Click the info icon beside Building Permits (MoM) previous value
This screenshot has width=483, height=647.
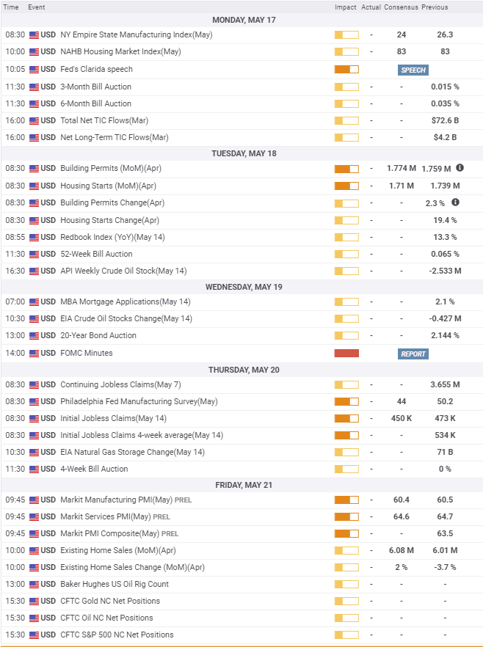460,168
